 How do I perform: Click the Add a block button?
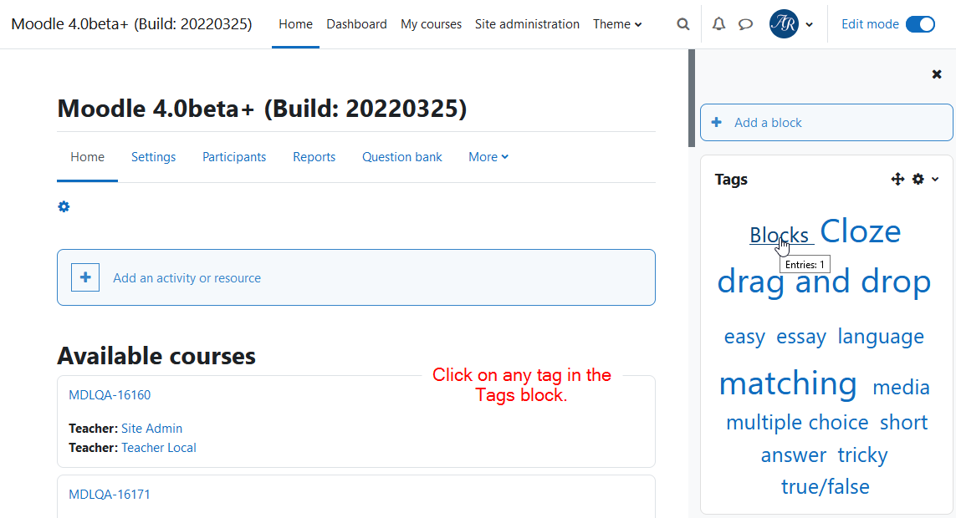tap(826, 122)
